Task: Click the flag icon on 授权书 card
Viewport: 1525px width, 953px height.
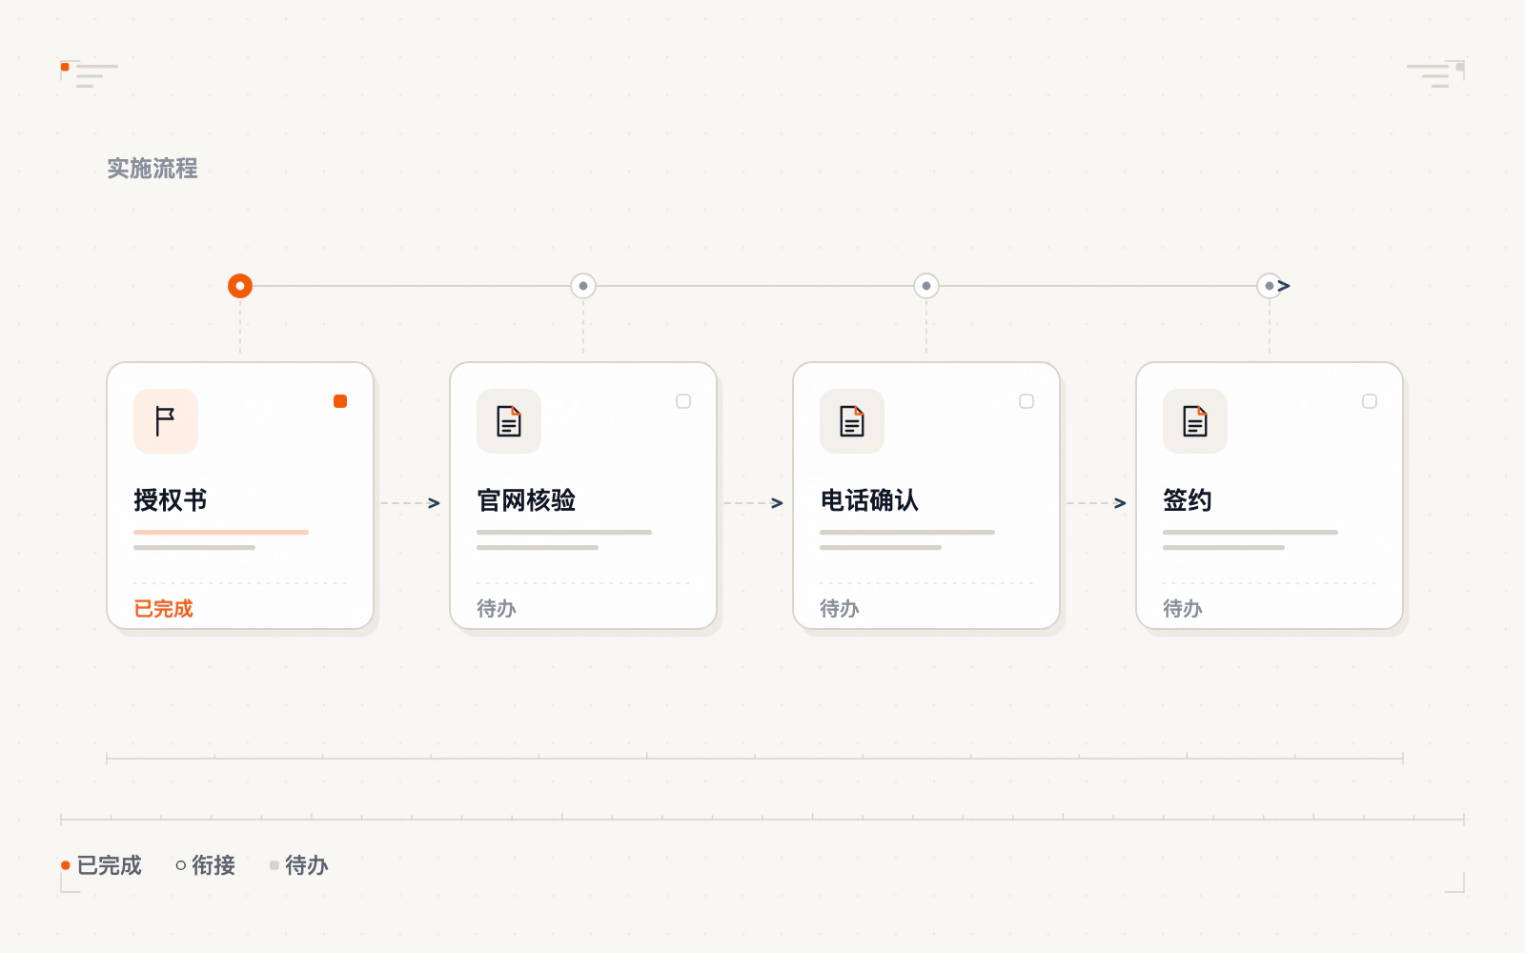Action: [166, 421]
